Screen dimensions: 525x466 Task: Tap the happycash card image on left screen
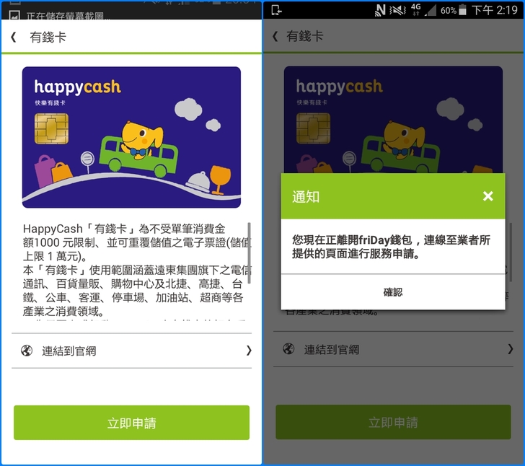point(131,137)
